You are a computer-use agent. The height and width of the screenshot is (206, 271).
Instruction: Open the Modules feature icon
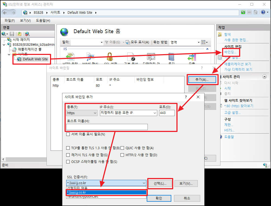192,57
